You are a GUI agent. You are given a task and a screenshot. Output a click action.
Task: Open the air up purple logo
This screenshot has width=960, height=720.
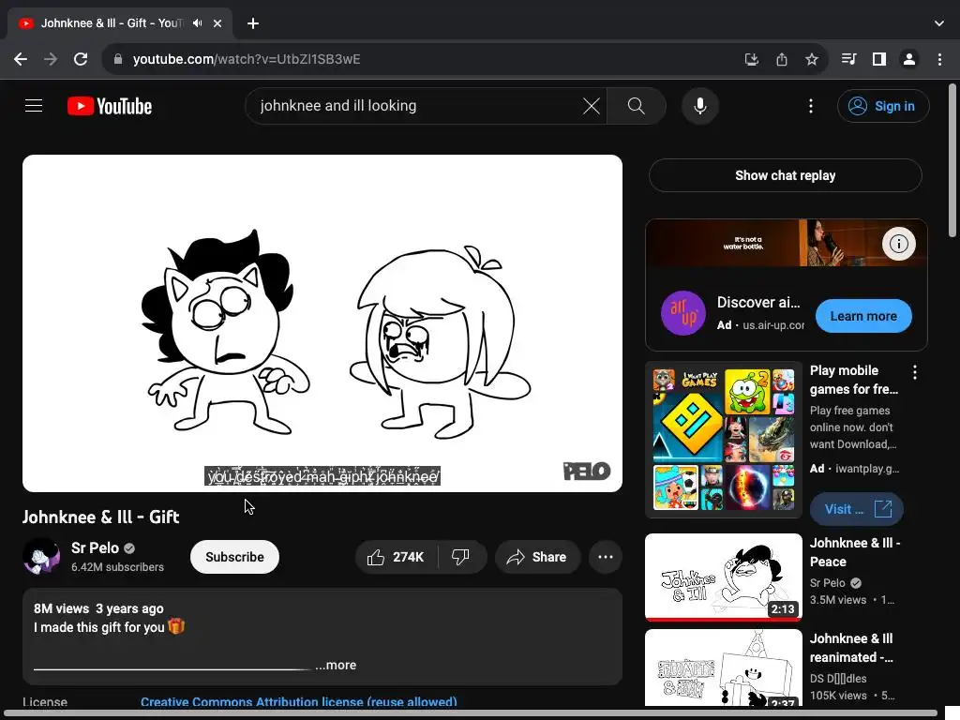coord(683,313)
